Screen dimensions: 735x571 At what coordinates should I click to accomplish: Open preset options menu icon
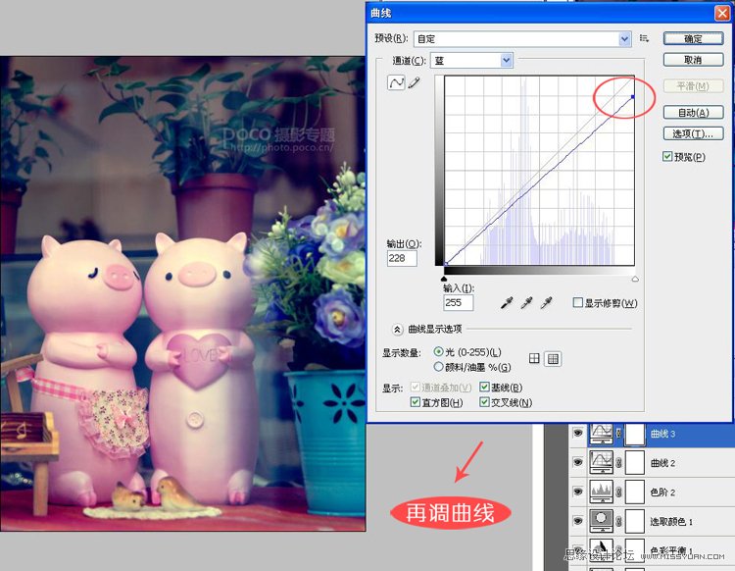(644, 38)
